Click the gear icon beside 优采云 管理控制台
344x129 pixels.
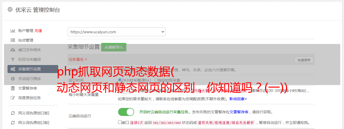pyautogui.click(x=10, y=10)
